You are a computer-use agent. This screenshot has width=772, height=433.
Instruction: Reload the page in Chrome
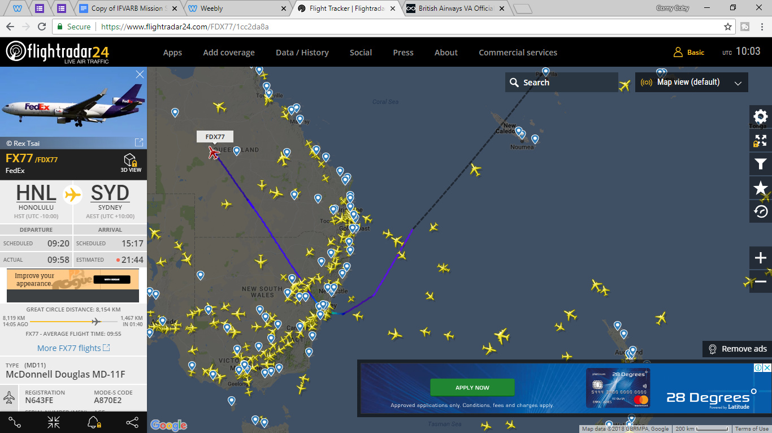tap(42, 27)
